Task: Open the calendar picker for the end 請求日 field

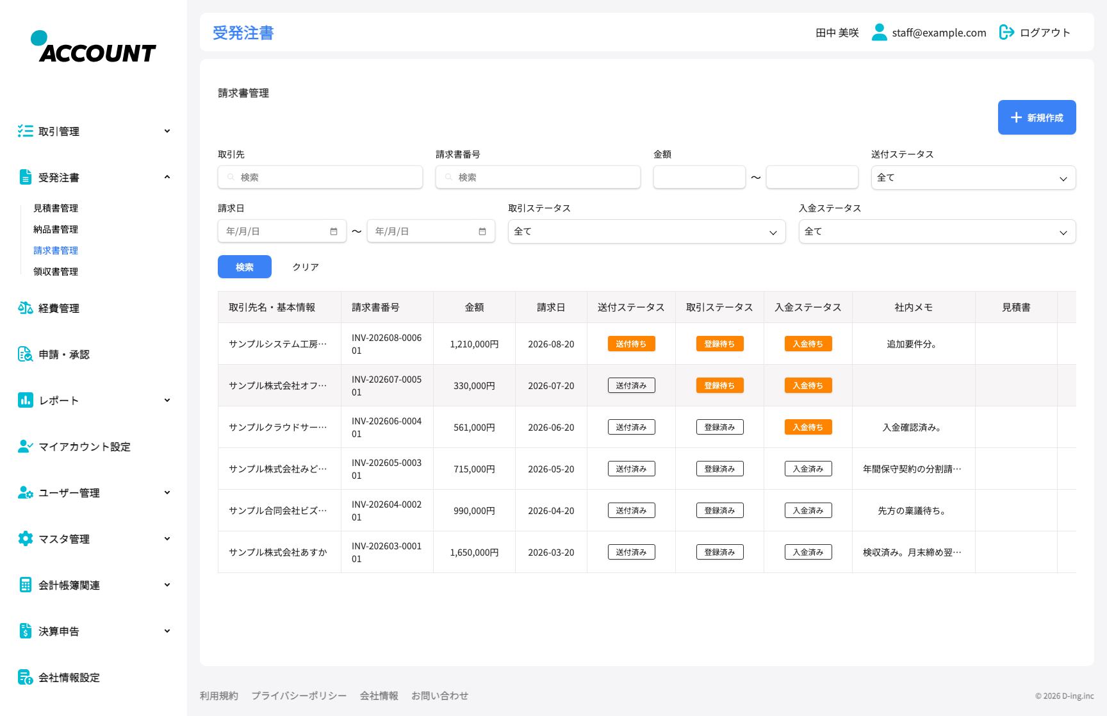Action: point(482,231)
